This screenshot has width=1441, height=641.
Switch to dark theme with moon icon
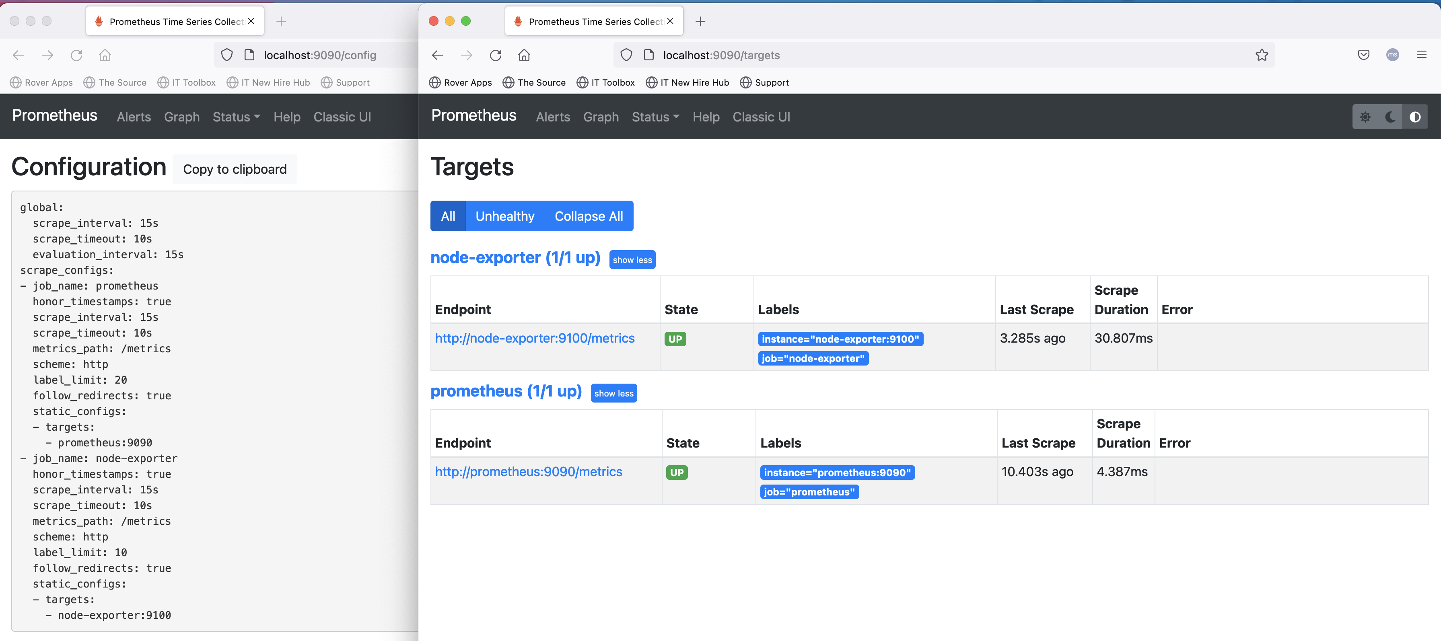pos(1390,117)
